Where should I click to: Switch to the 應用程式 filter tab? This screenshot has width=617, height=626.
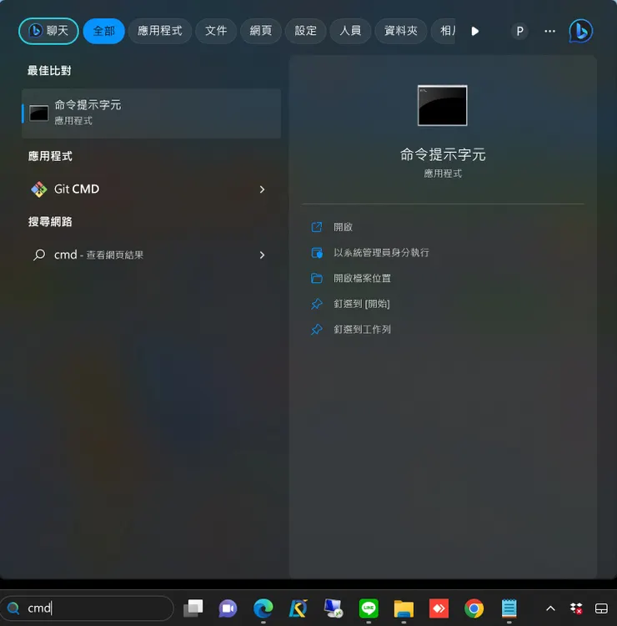click(x=159, y=31)
